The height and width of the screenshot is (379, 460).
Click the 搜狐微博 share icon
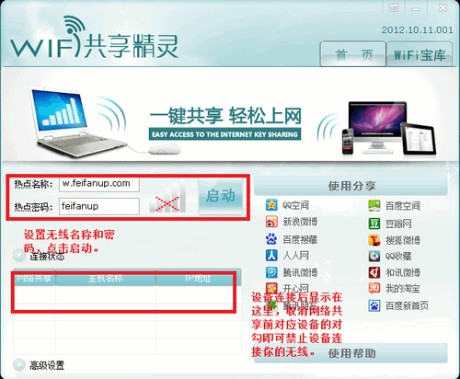[374, 240]
